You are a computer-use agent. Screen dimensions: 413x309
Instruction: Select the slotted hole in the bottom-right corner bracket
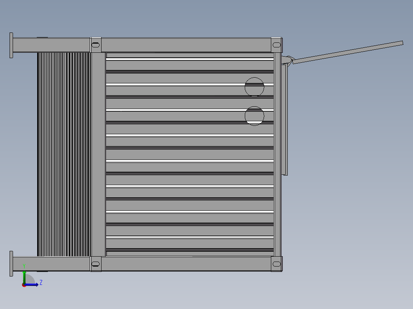coord(277,264)
